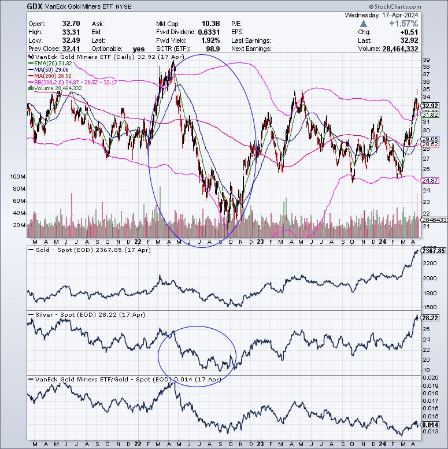
Task: Click the date 'Wednesday 17-Apr-2024'
Action: point(382,15)
